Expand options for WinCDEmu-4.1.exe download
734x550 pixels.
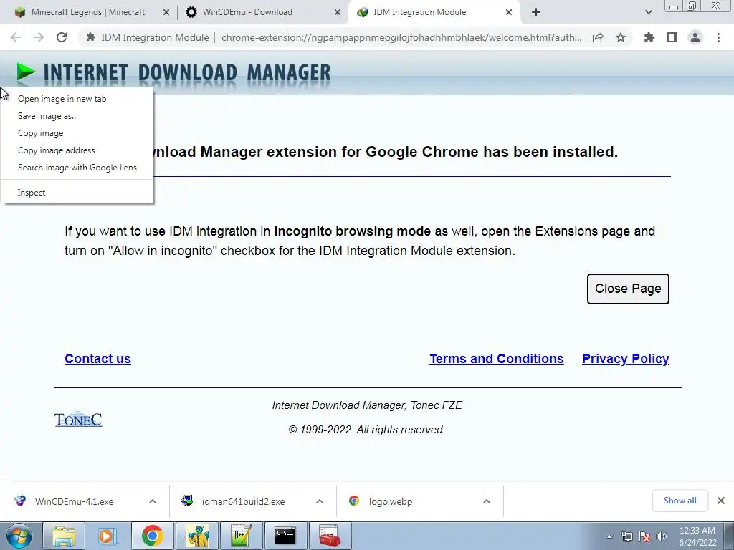click(x=153, y=501)
